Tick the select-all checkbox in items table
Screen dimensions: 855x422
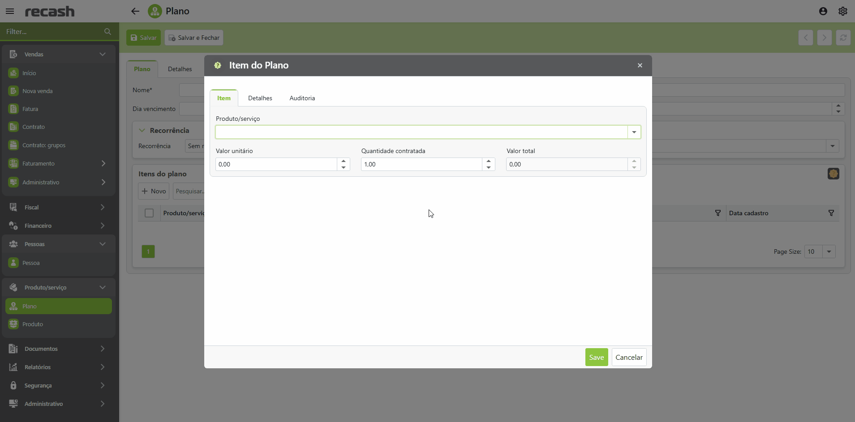click(x=149, y=213)
